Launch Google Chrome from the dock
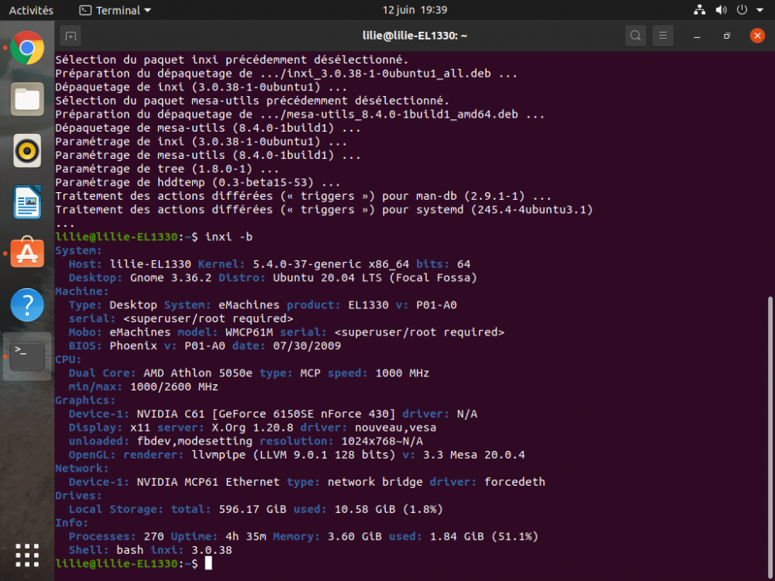Viewport: 775px width, 581px height. click(27, 49)
